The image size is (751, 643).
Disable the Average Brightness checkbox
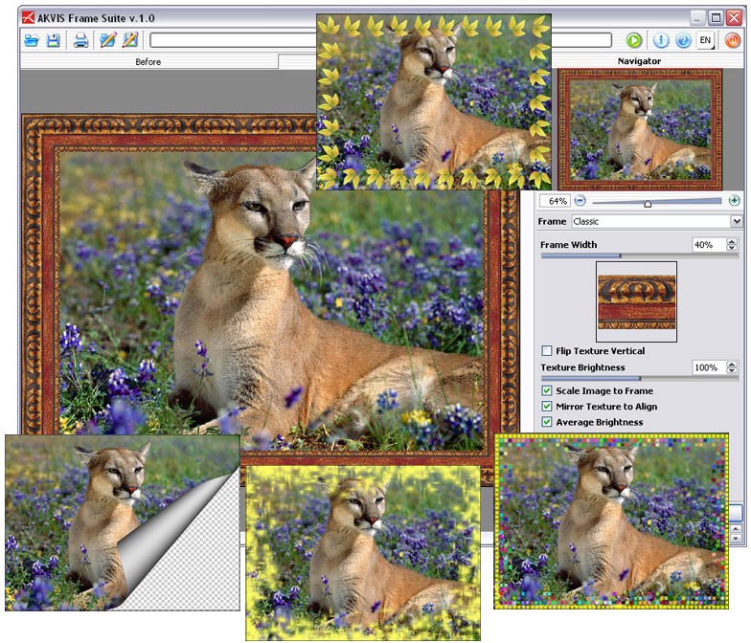coord(546,422)
